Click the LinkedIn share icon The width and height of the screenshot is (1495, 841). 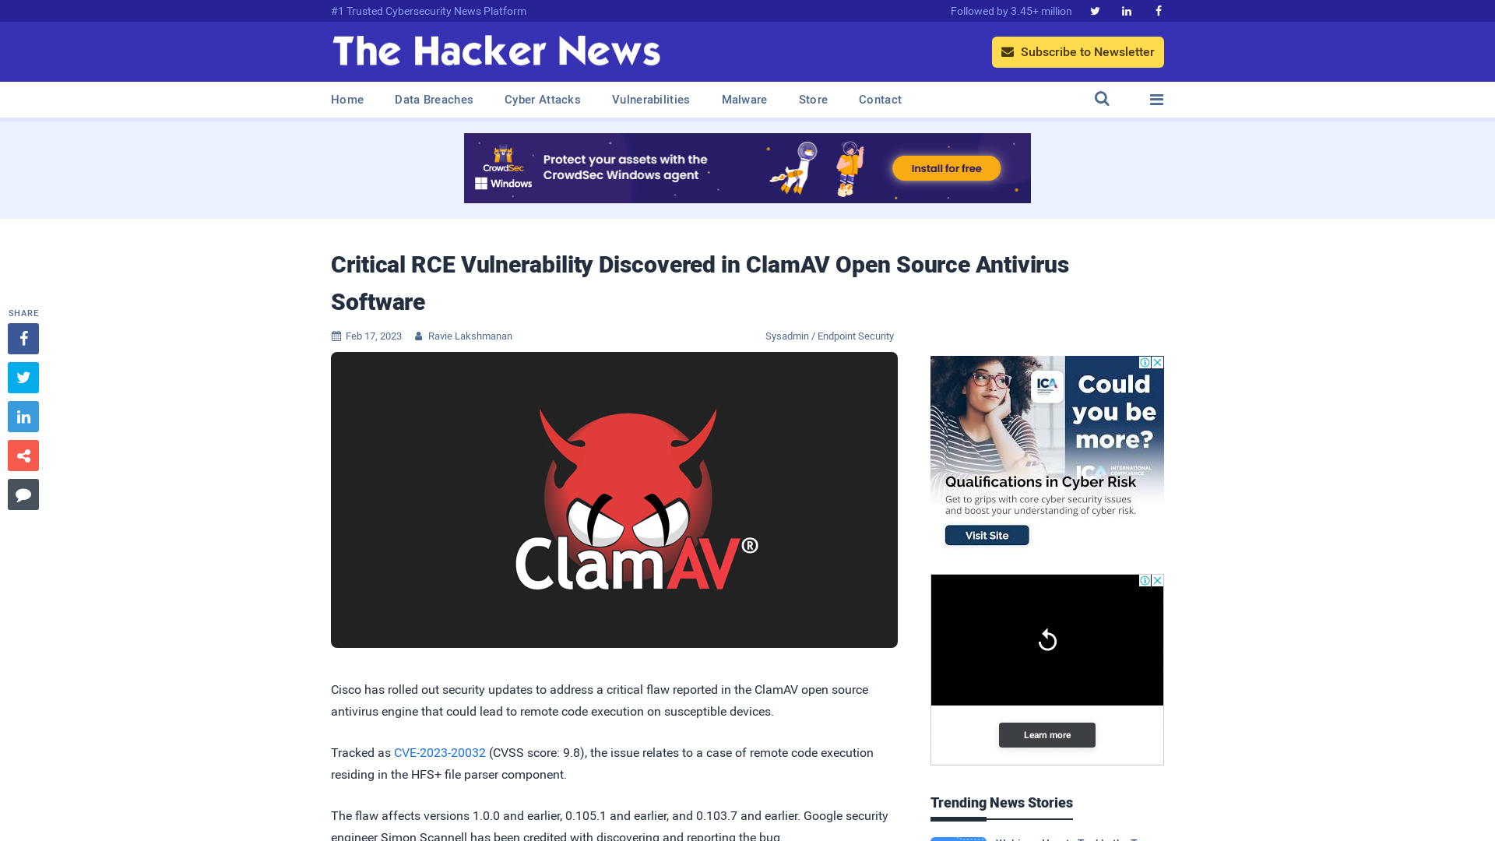click(x=23, y=417)
